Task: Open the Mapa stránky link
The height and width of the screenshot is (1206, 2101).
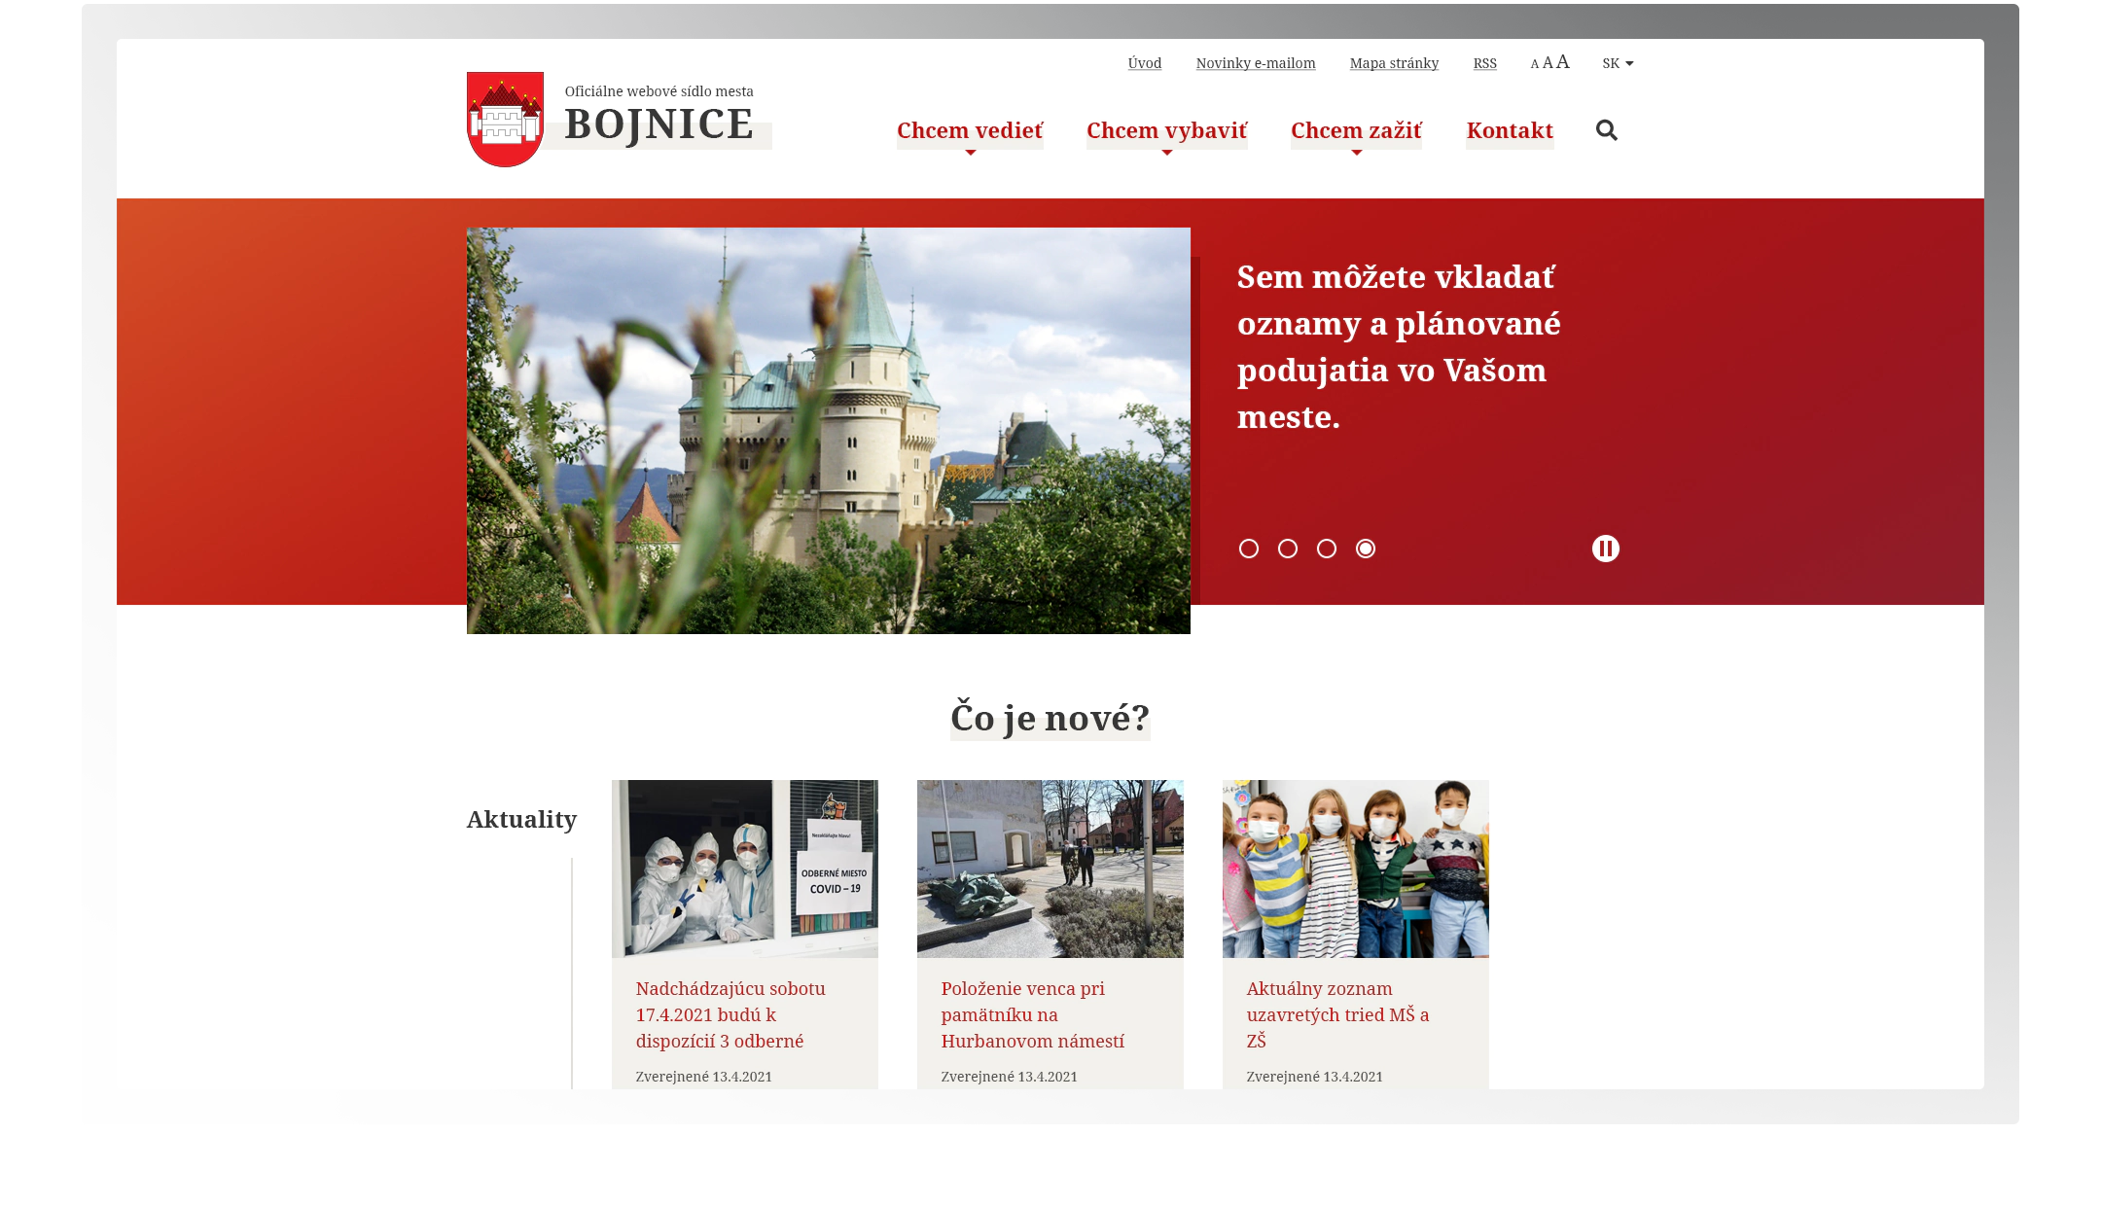Action: click(1395, 62)
